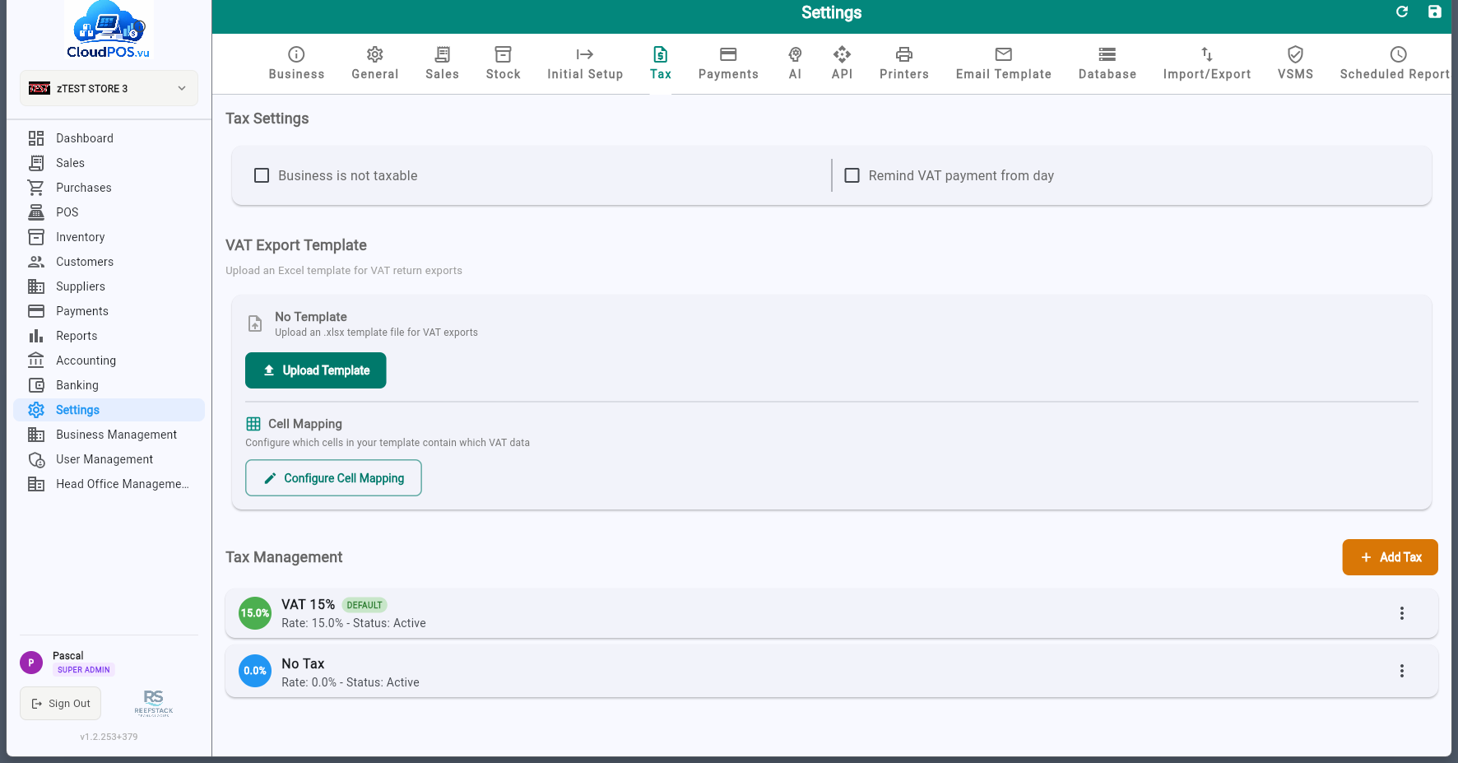Click the Upload Template button

(316, 370)
